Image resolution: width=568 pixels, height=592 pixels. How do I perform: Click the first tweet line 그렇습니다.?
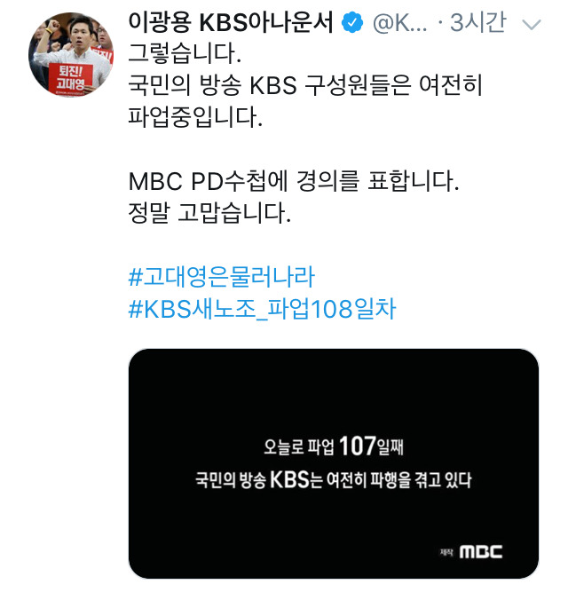point(185,53)
